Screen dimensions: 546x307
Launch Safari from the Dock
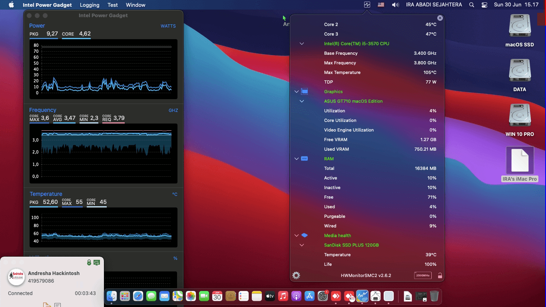pos(138,296)
